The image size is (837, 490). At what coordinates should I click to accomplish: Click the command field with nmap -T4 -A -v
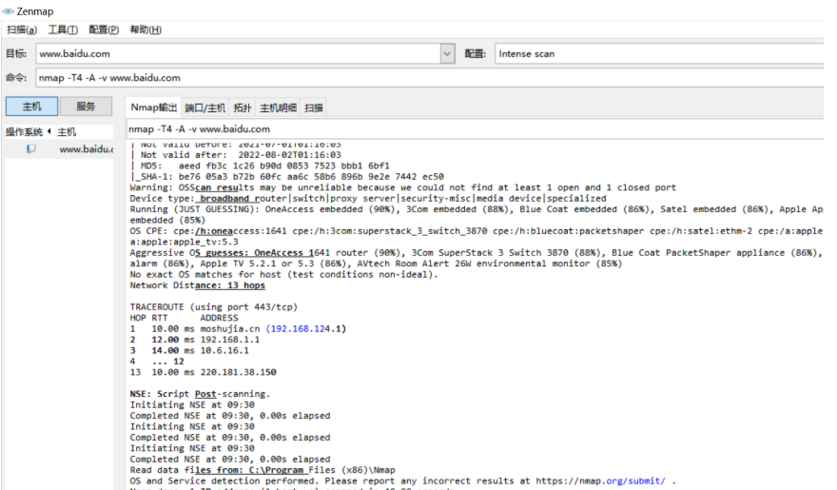point(430,78)
